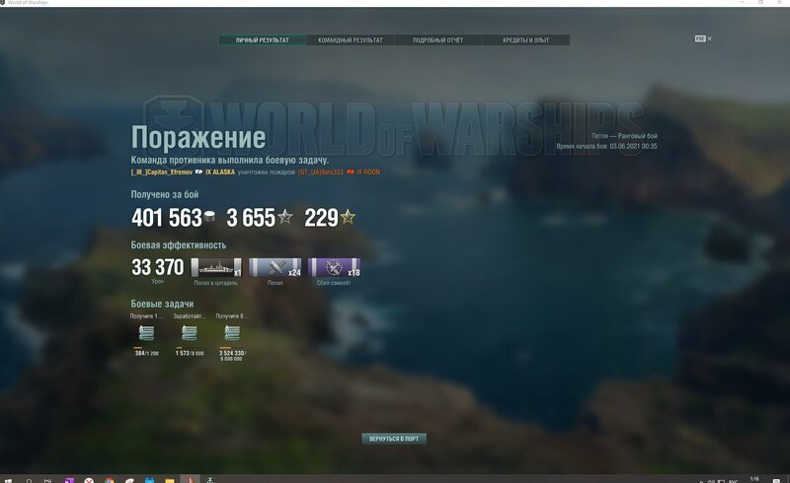Open the Подробный отчёт tab
790x483 pixels.
point(438,40)
